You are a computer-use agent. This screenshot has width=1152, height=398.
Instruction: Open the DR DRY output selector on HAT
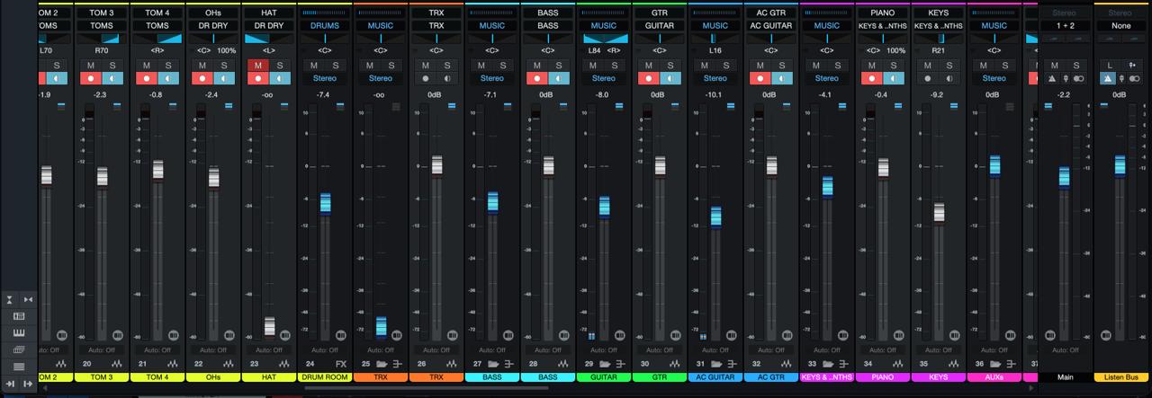pyautogui.click(x=269, y=26)
